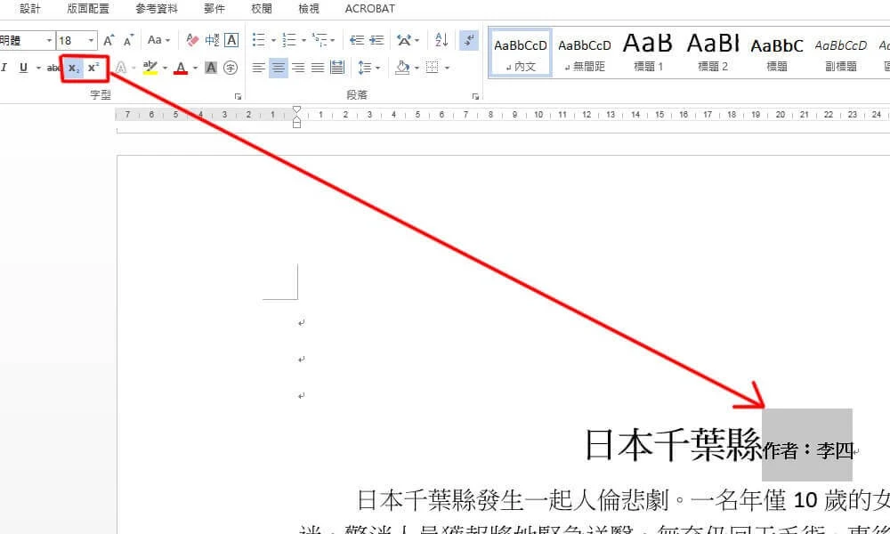Open Asian layout options icon
The width and height of the screenshot is (890, 534).
(x=404, y=40)
